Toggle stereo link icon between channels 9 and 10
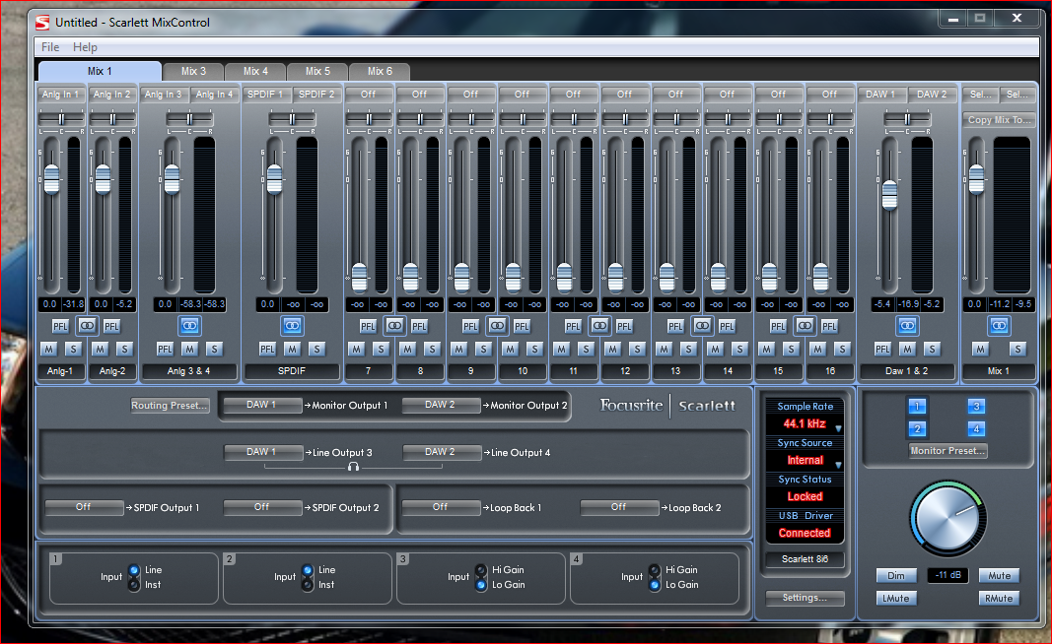Image resolution: width=1052 pixels, height=644 pixels. [497, 326]
